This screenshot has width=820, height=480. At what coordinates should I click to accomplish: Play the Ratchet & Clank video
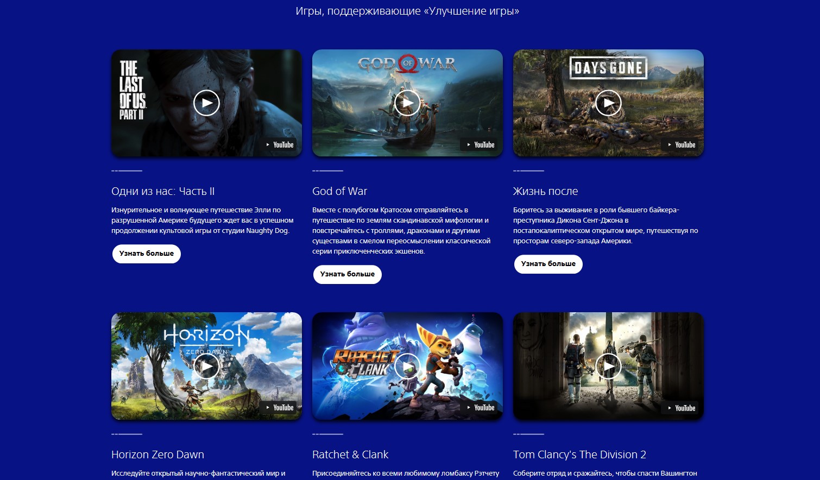point(407,367)
